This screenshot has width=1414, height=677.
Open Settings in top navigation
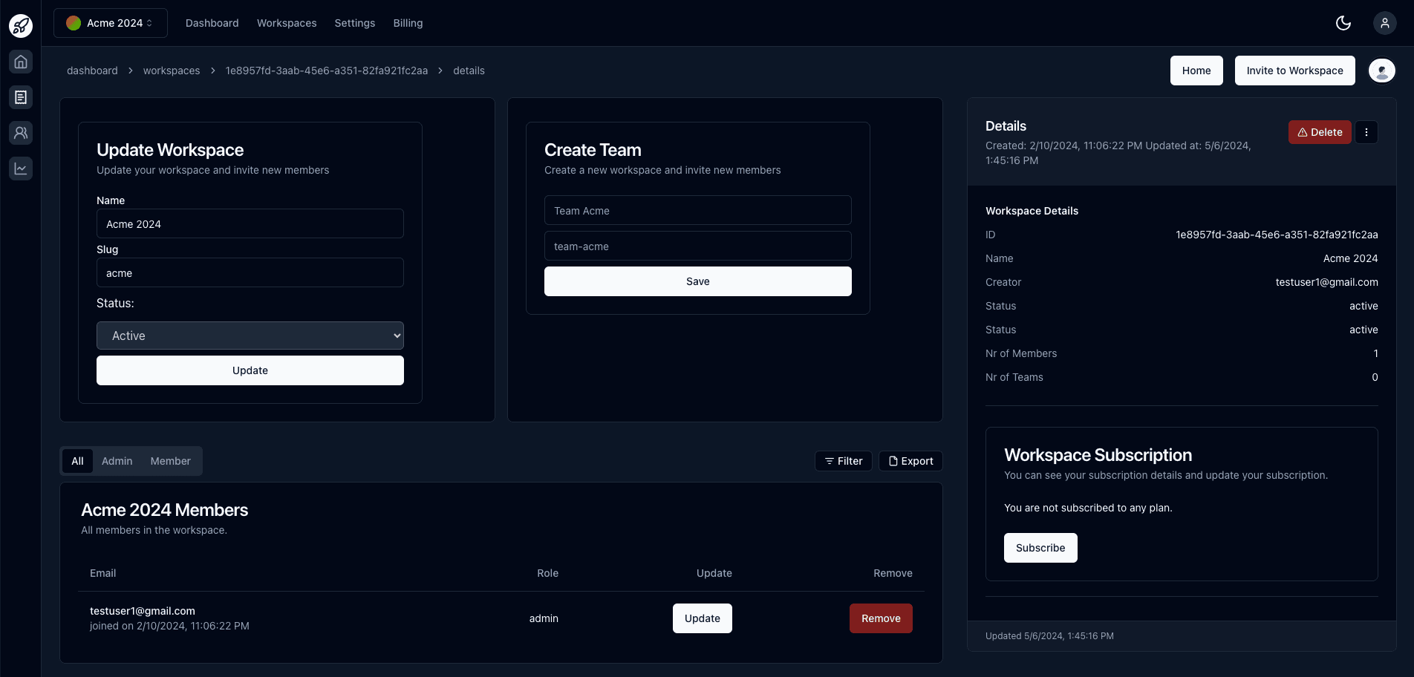tap(355, 23)
